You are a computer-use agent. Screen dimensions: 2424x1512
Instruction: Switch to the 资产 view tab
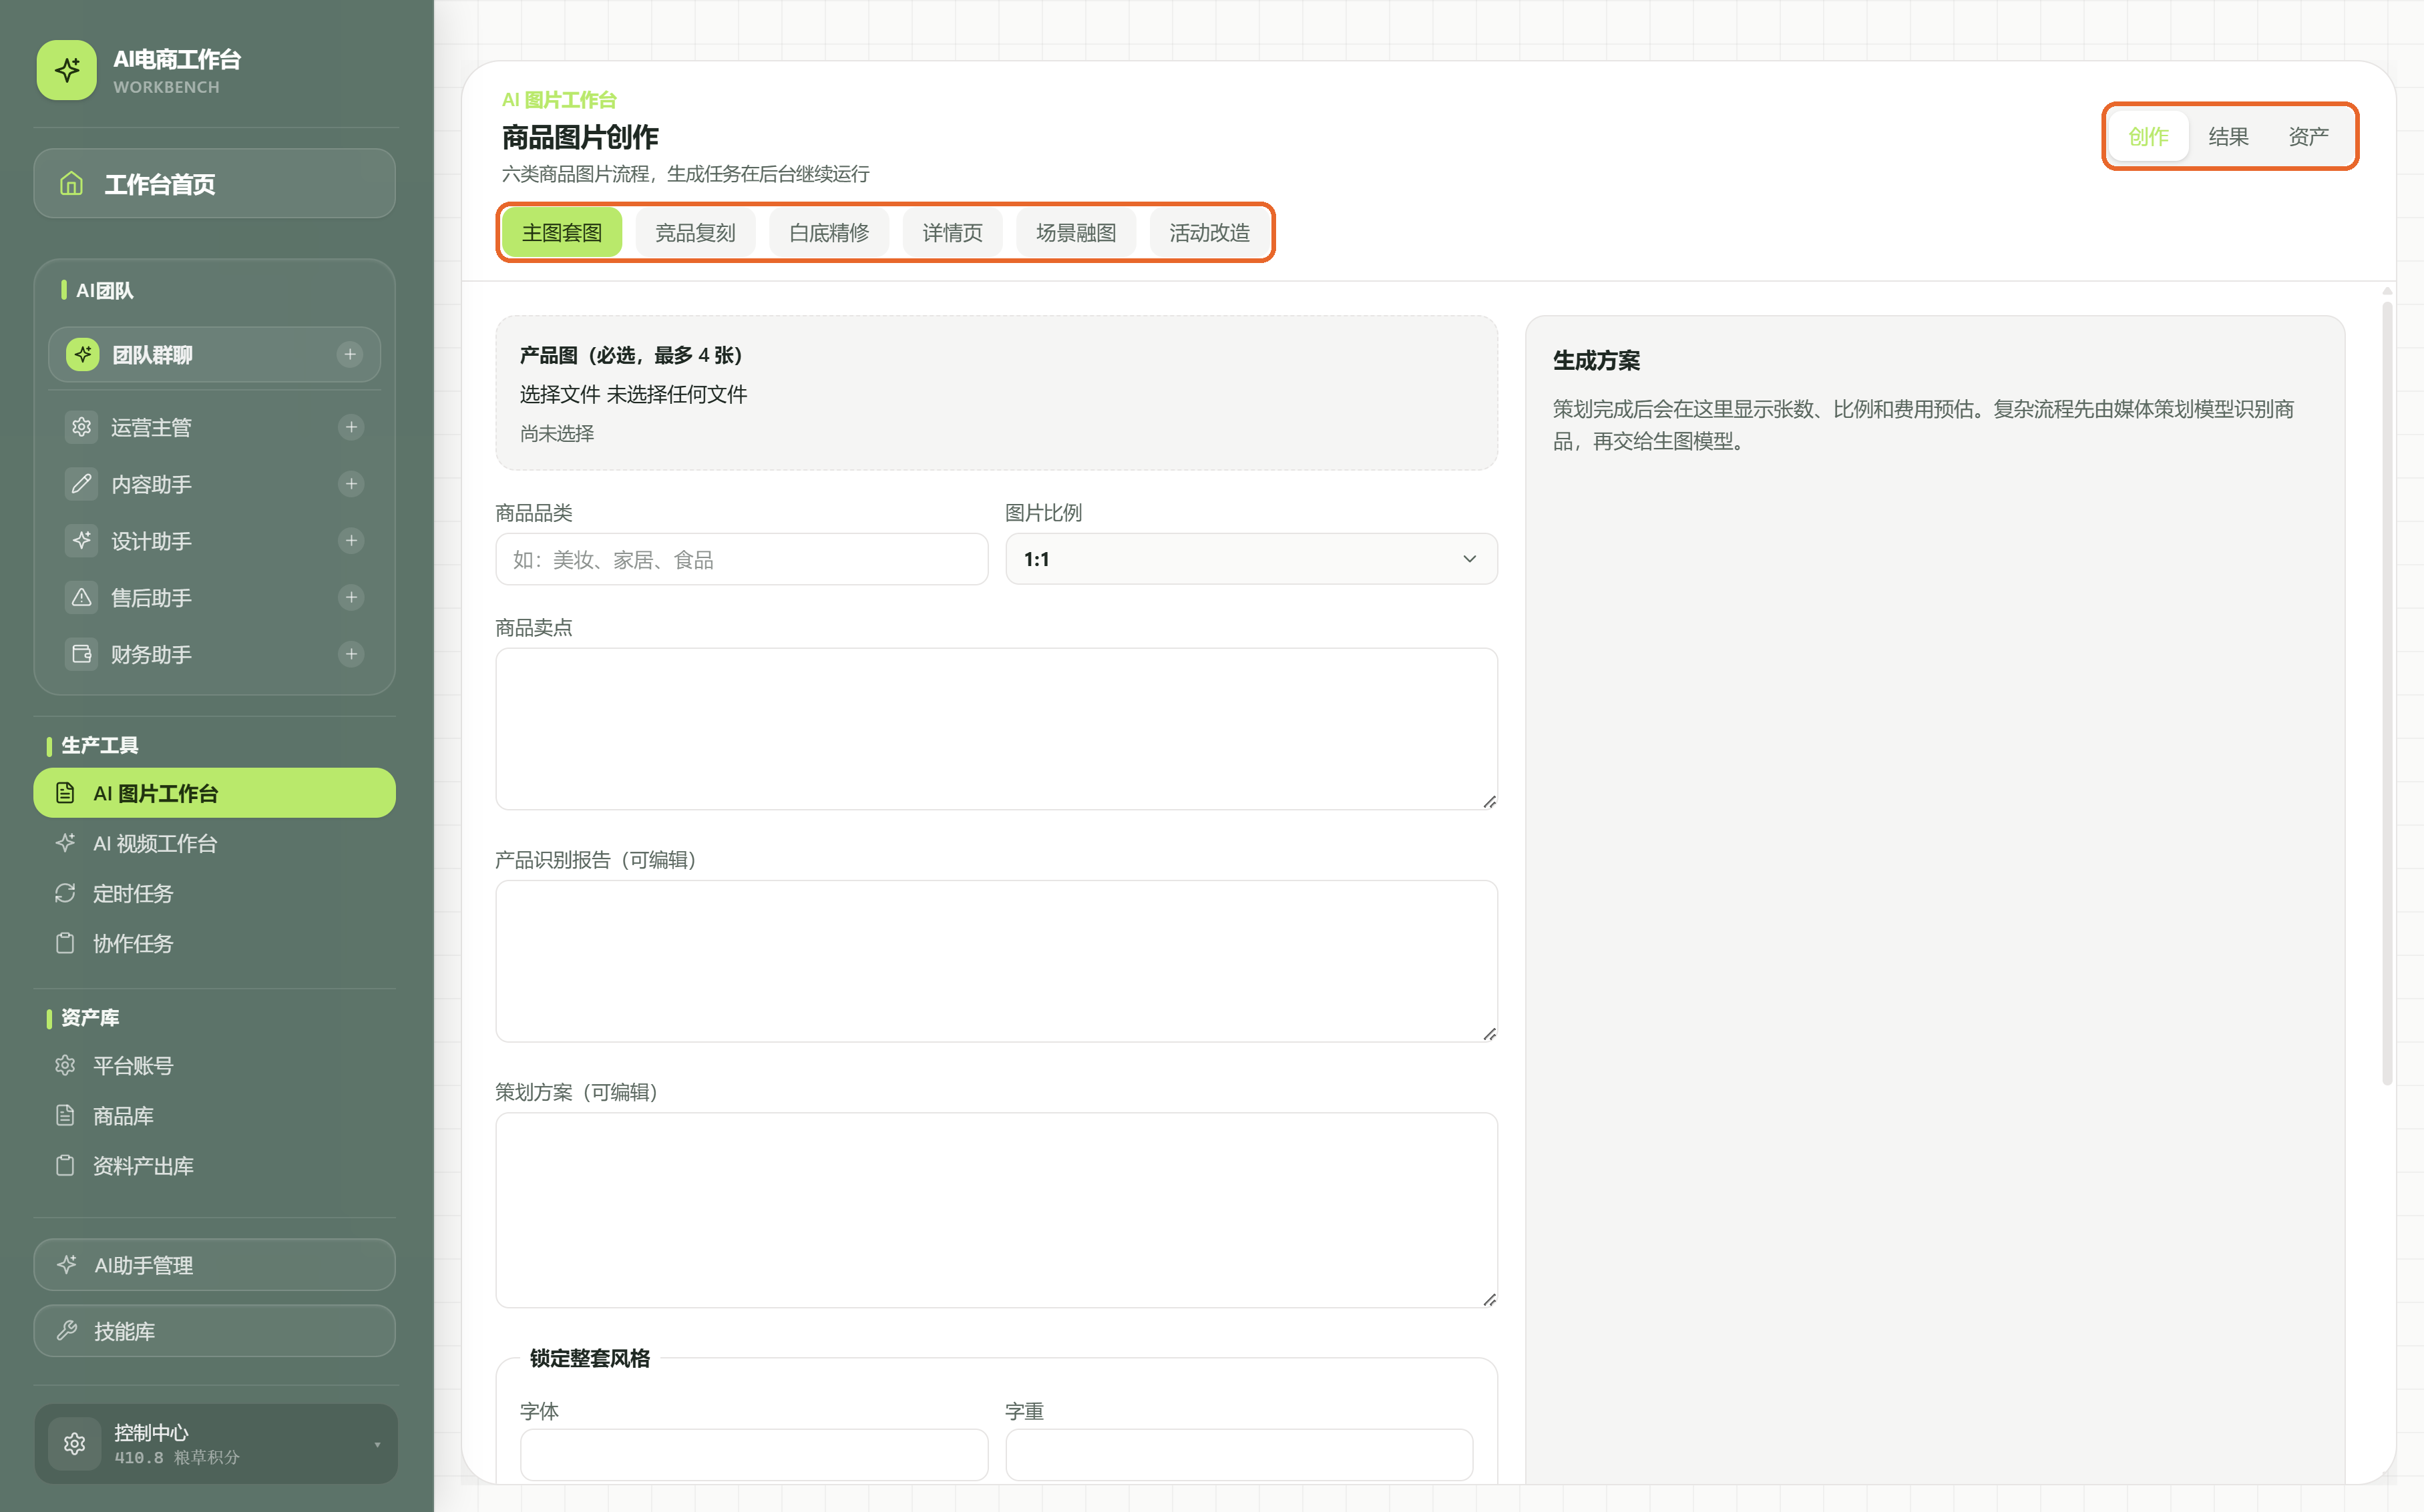(x=2308, y=137)
